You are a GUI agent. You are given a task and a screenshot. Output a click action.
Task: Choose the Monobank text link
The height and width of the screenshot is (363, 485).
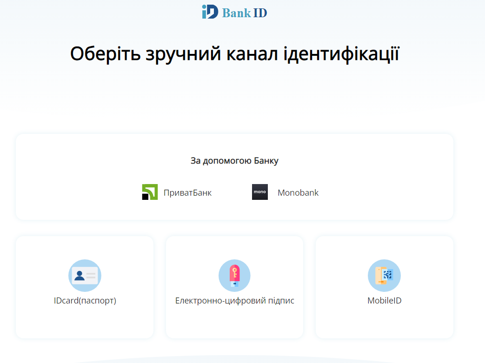[x=298, y=192]
